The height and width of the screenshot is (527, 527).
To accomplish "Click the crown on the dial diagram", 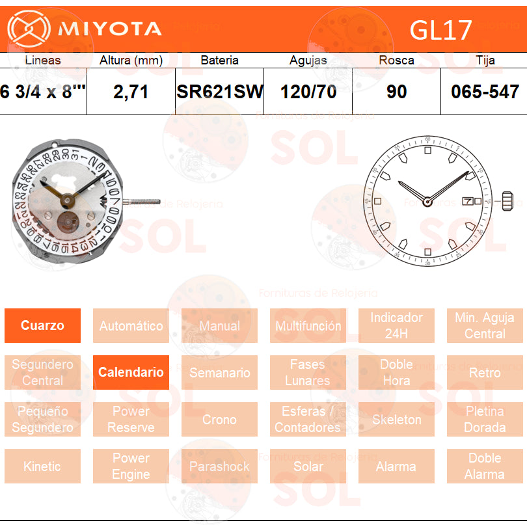I will tap(508, 201).
